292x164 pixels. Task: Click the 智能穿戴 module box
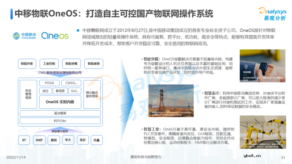click(71, 64)
